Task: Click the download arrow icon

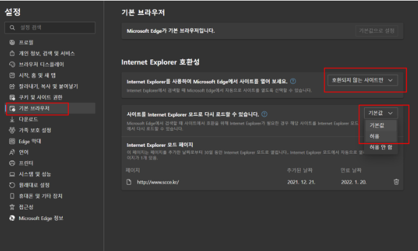Action: point(12,120)
